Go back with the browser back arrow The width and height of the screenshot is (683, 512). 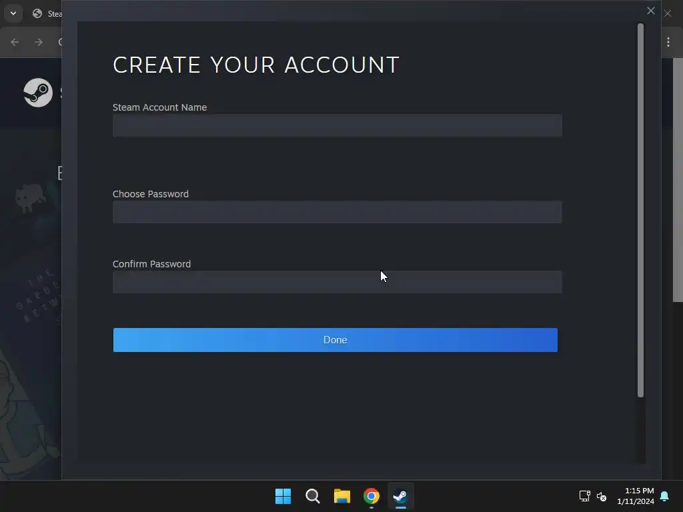(15, 42)
